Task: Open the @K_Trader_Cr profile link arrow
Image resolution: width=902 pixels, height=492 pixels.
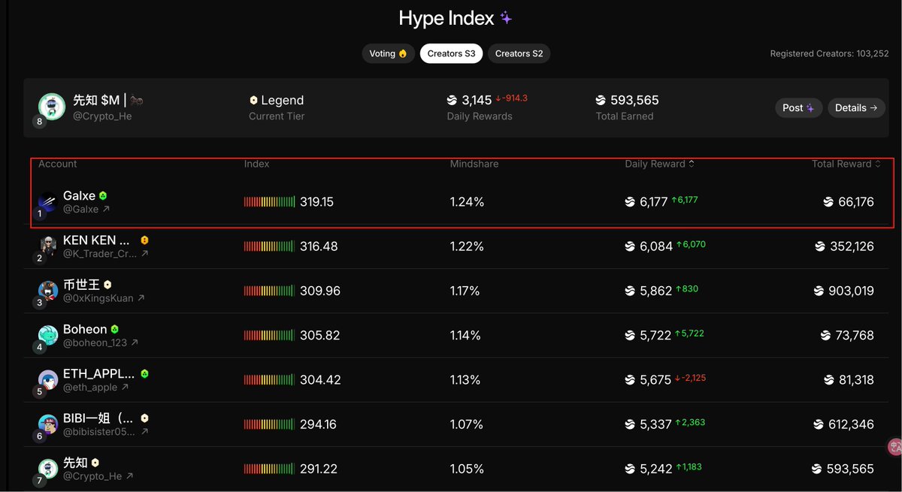Action: pos(144,254)
